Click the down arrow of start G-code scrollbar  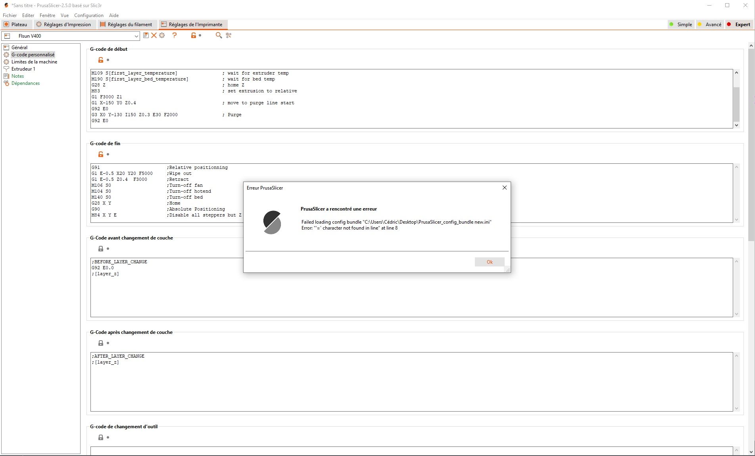click(x=736, y=125)
